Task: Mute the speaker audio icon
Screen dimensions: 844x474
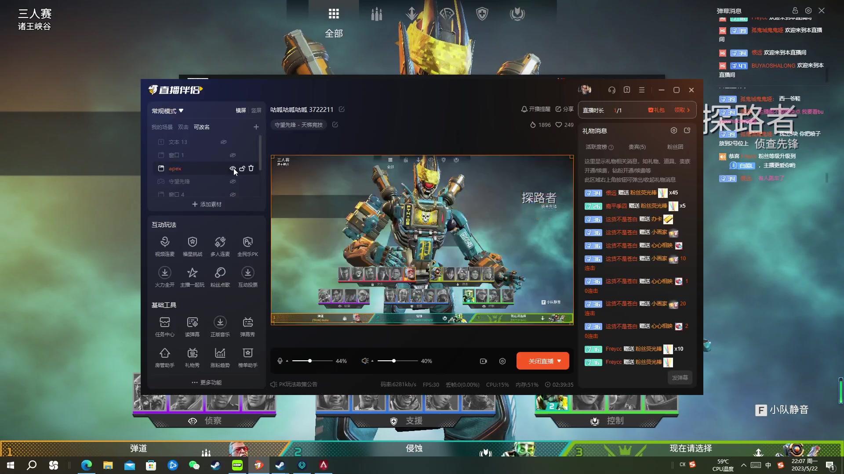Action: coord(365,361)
